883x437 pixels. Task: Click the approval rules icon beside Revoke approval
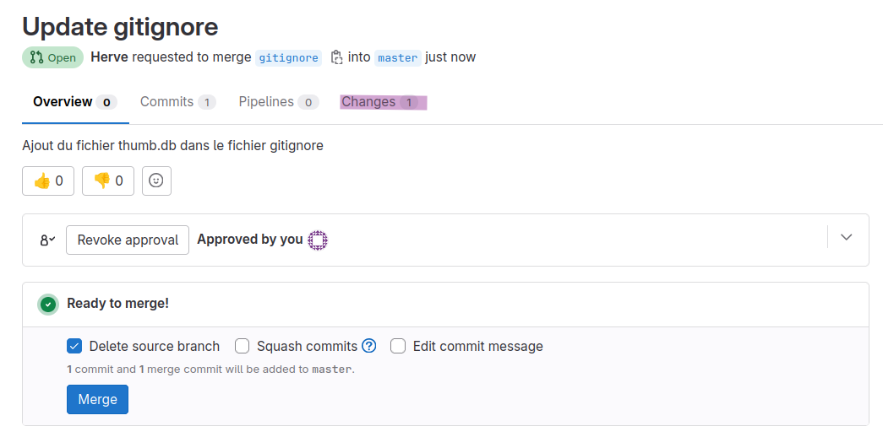[48, 240]
